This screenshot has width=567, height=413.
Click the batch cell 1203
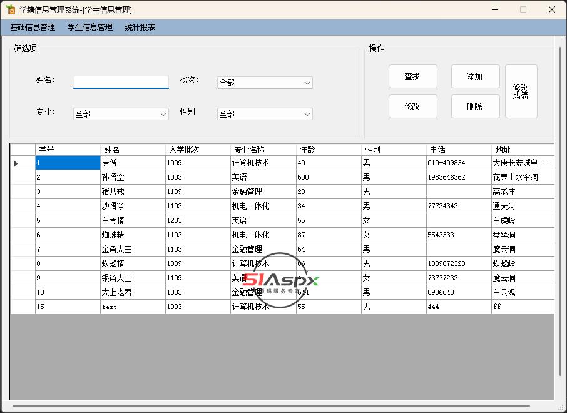(198, 221)
